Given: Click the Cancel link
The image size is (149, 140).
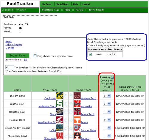Looking at the screenshot, I should click(10, 48).
